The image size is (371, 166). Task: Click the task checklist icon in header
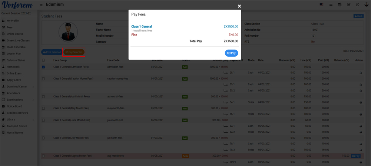348,5
